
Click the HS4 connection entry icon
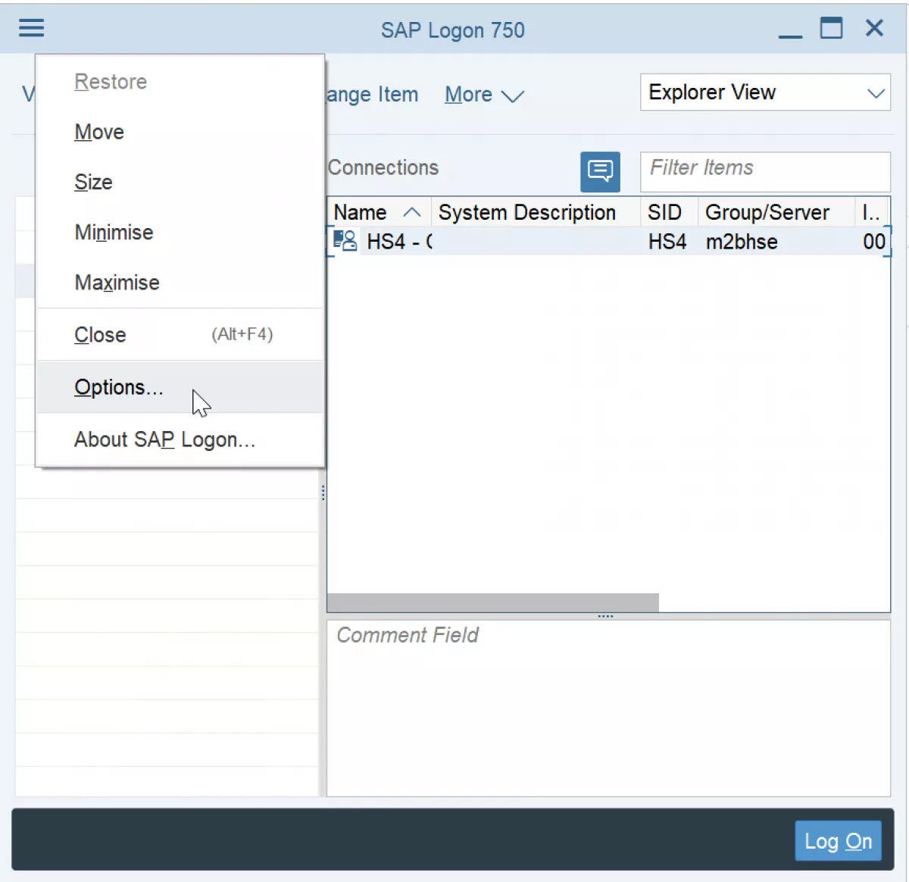click(x=345, y=241)
